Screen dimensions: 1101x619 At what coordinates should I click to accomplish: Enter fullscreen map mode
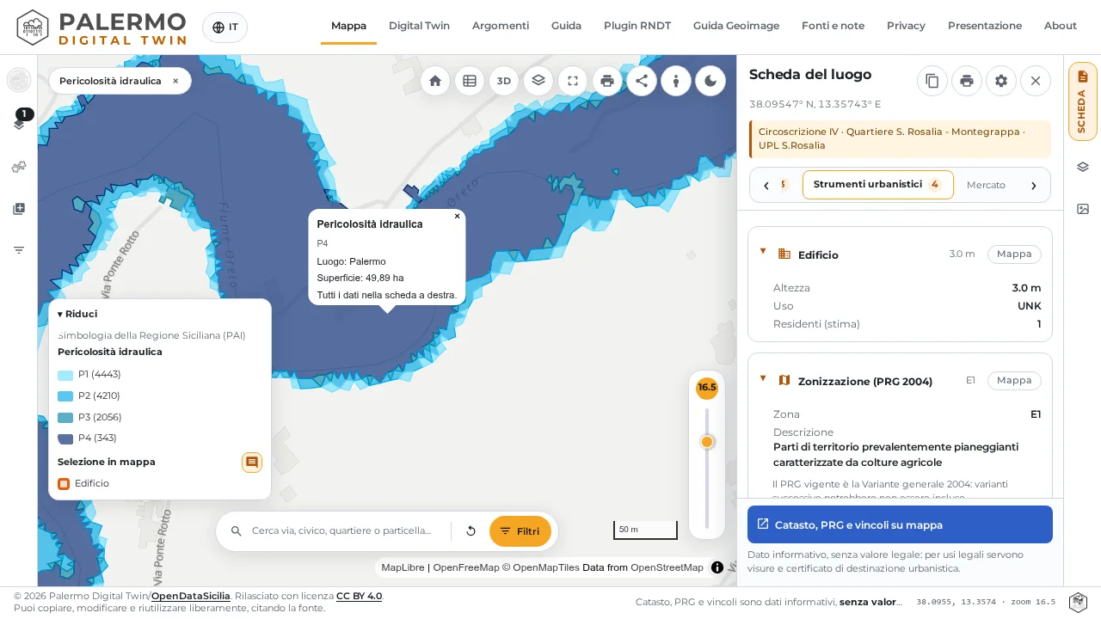pos(573,81)
